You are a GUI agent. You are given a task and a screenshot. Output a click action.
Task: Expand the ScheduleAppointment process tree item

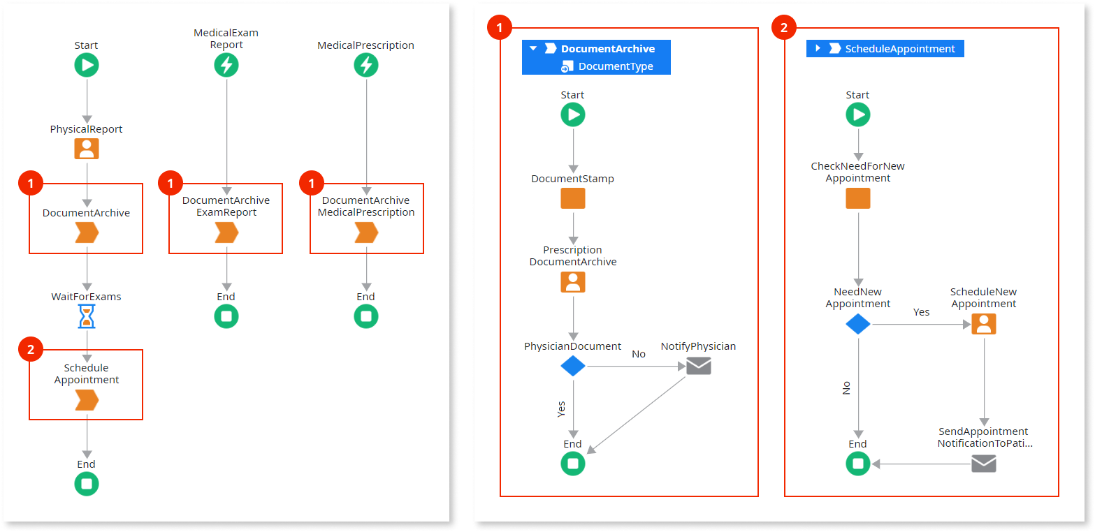pyautogui.click(x=818, y=49)
